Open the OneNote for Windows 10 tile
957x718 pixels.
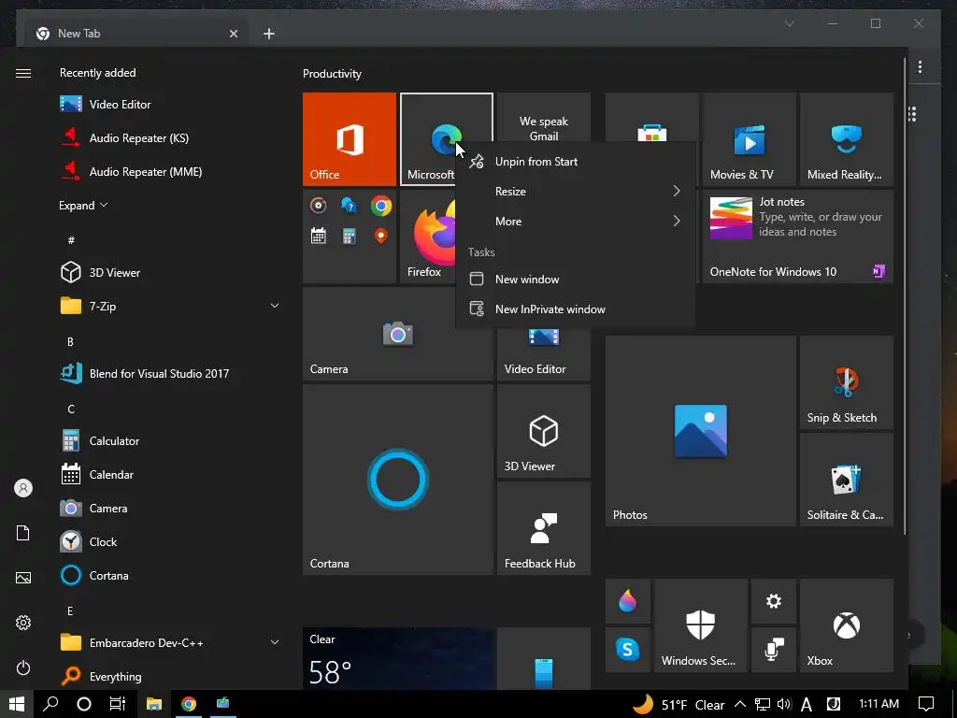pyautogui.click(x=798, y=237)
